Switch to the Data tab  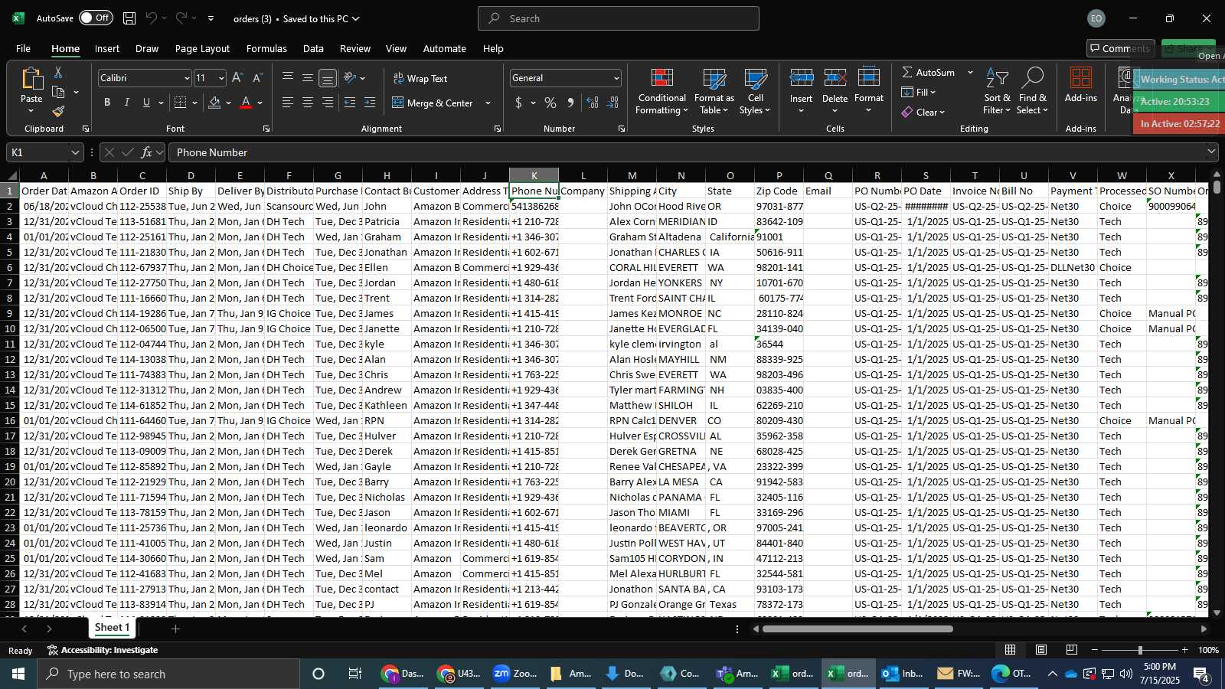point(313,48)
